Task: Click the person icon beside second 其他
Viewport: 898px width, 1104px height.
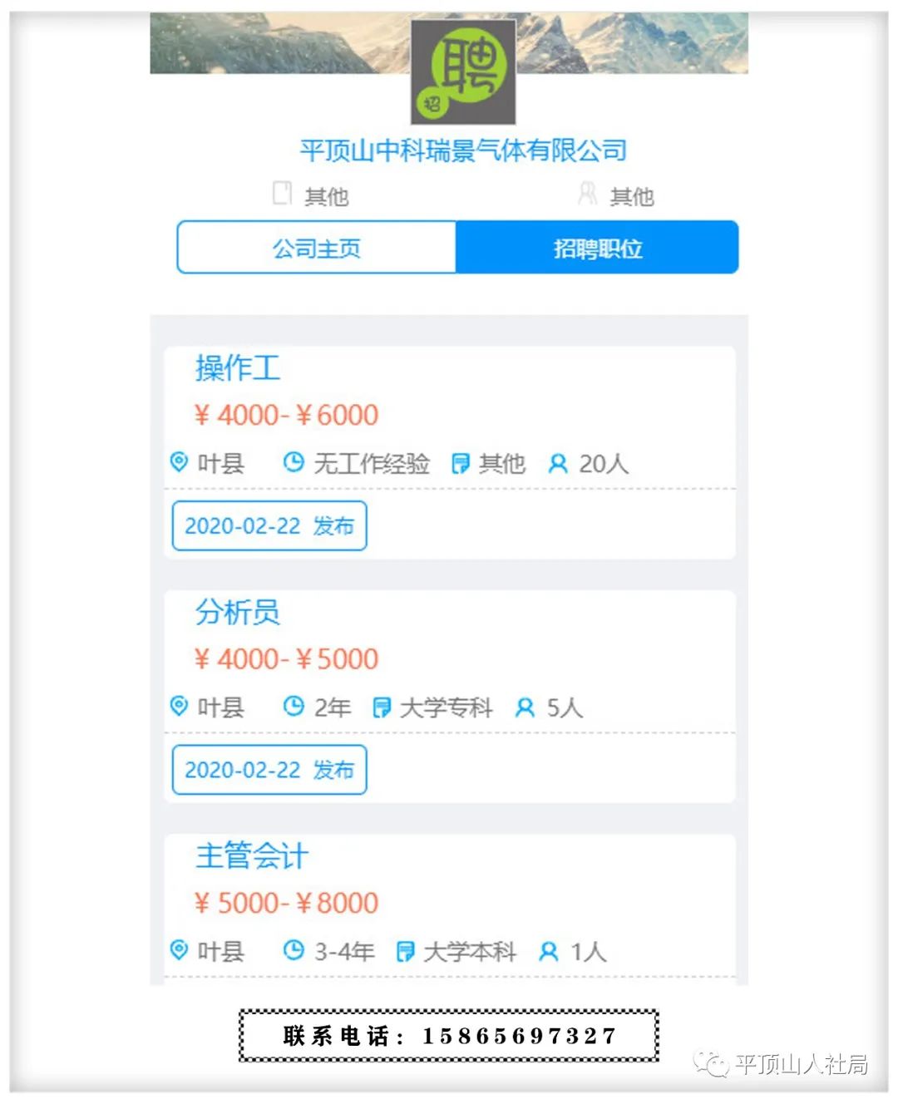Action: (x=587, y=194)
